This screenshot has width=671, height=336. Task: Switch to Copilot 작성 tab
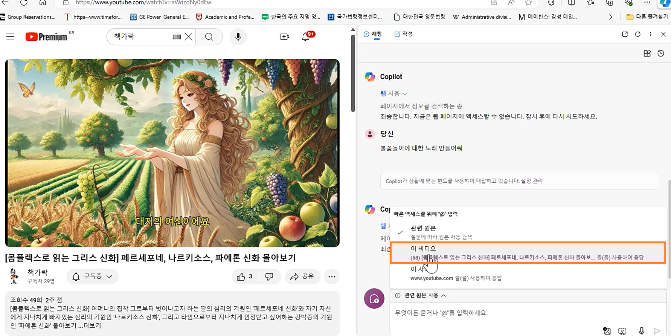point(403,34)
